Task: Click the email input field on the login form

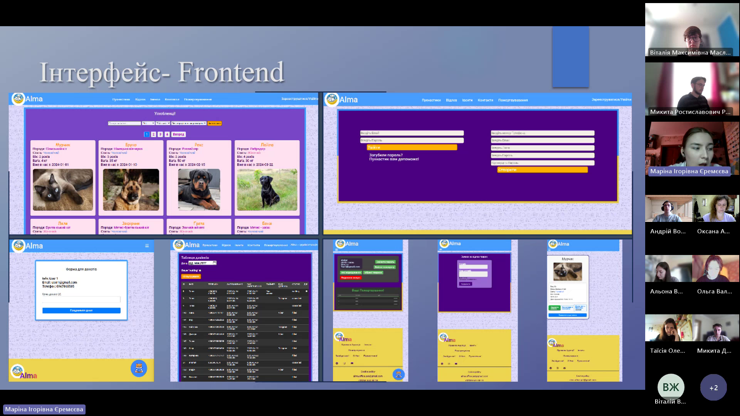Action: [x=412, y=133]
